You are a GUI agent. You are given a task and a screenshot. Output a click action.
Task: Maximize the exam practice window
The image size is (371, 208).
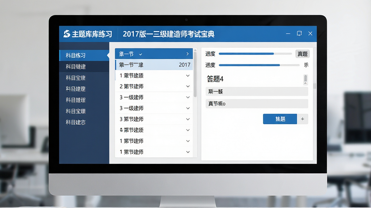pos(299,34)
